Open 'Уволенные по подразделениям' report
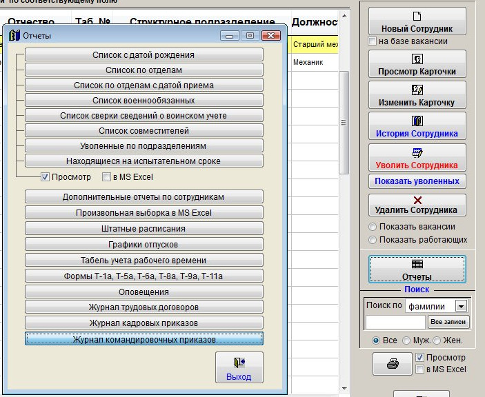This screenshot has height=397, width=485. 144,145
